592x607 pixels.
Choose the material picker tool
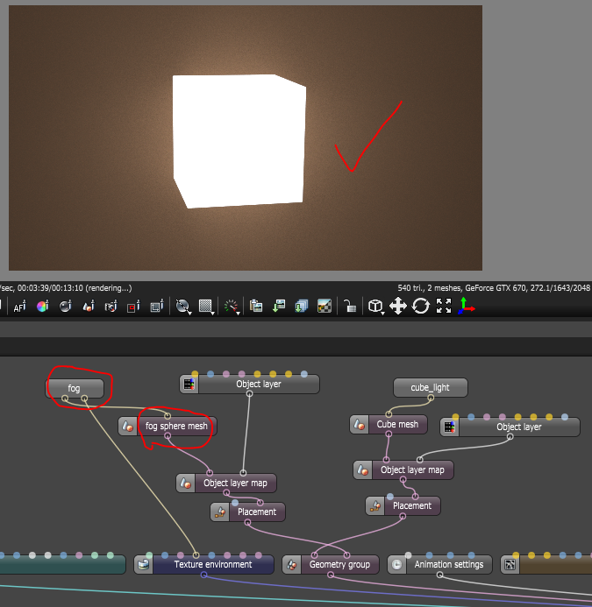(x=65, y=307)
